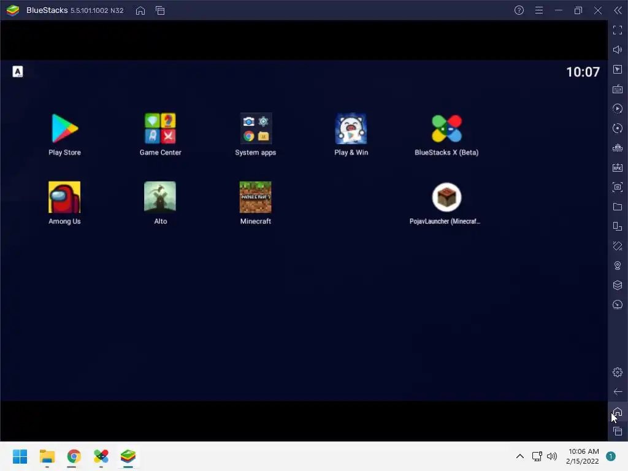Viewport: 628px width, 471px height.
Task: Open the Alto game
Action: (160, 197)
